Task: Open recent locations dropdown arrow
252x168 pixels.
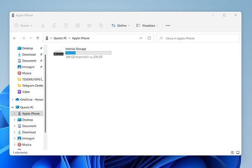Action: [31, 38]
